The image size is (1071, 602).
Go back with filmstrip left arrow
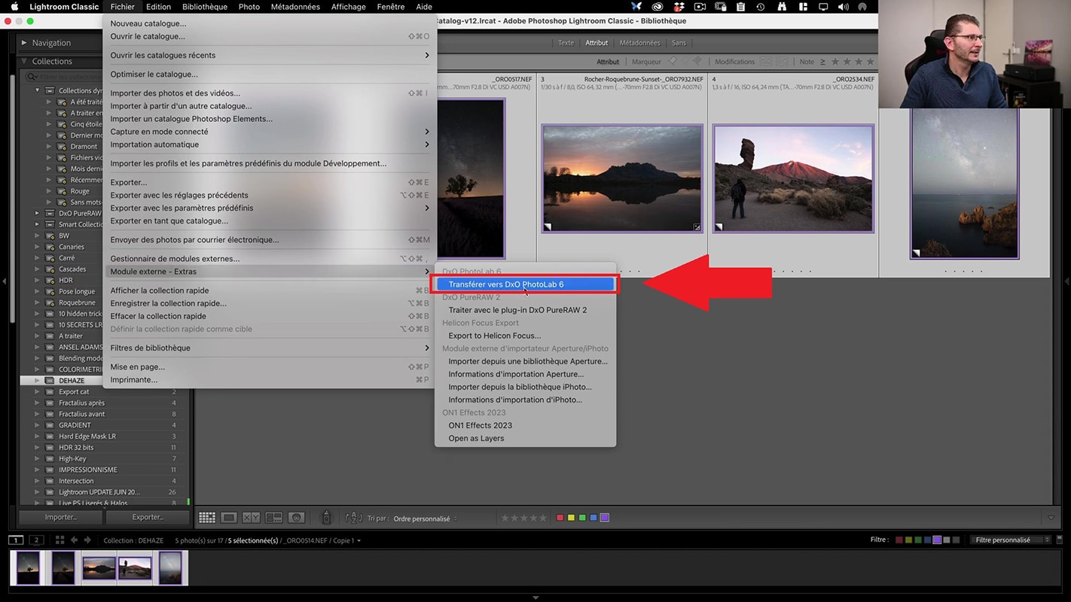coord(74,540)
